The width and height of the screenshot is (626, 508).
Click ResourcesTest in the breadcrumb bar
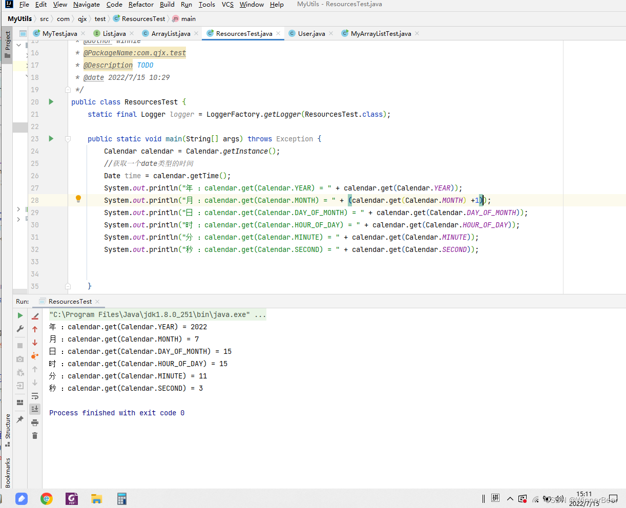pos(139,19)
